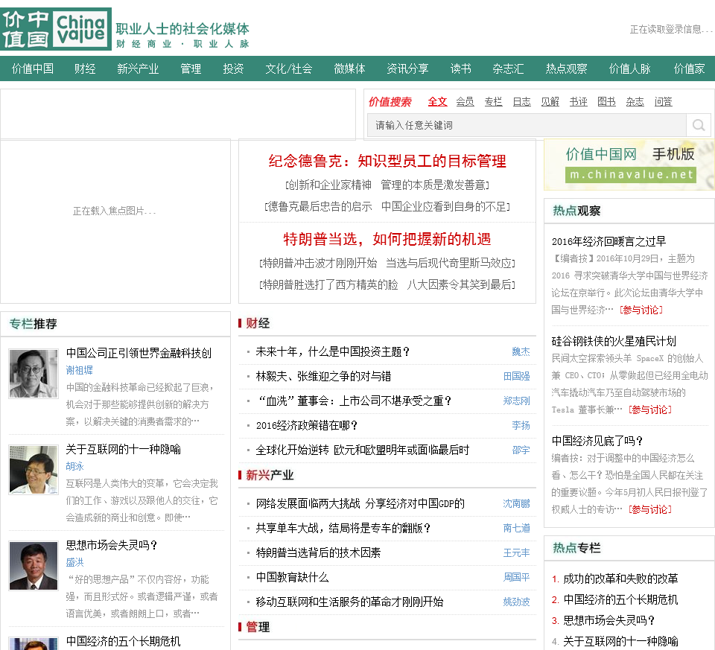Image resolution: width=715 pixels, height=650 pixels.
Task: Select the 见解 search tab
Action: (550, 102)
